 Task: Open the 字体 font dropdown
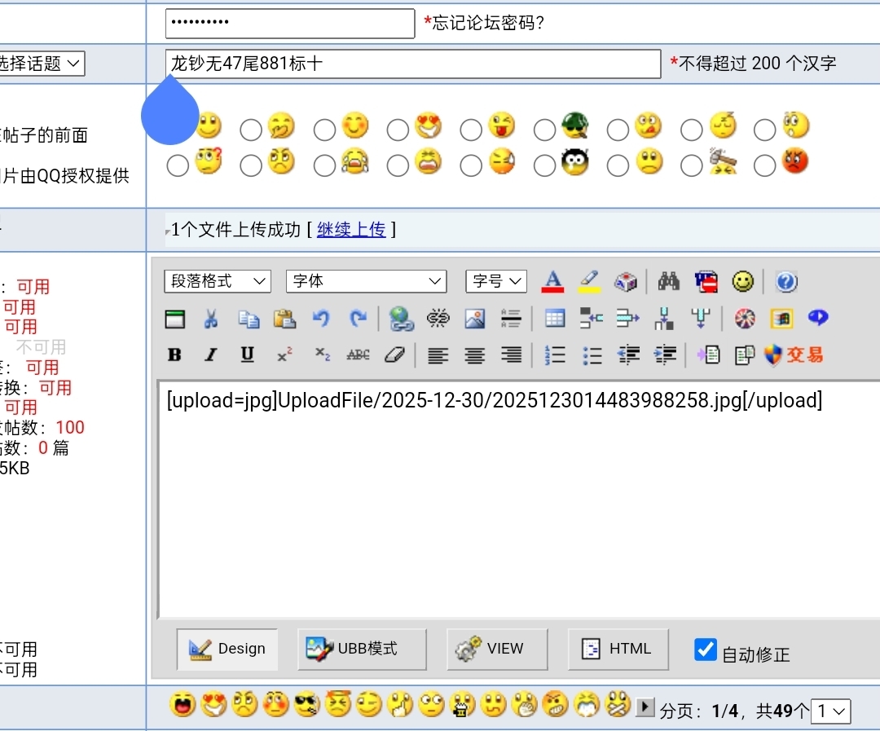point(366,281)
